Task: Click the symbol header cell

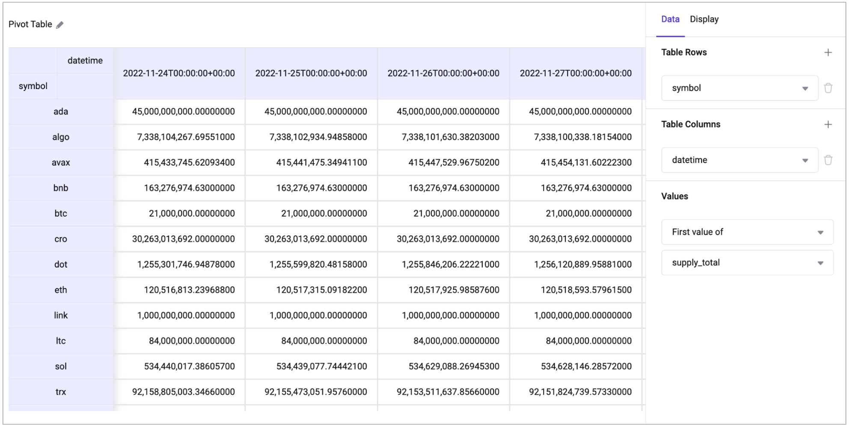Action: point(33,86)
